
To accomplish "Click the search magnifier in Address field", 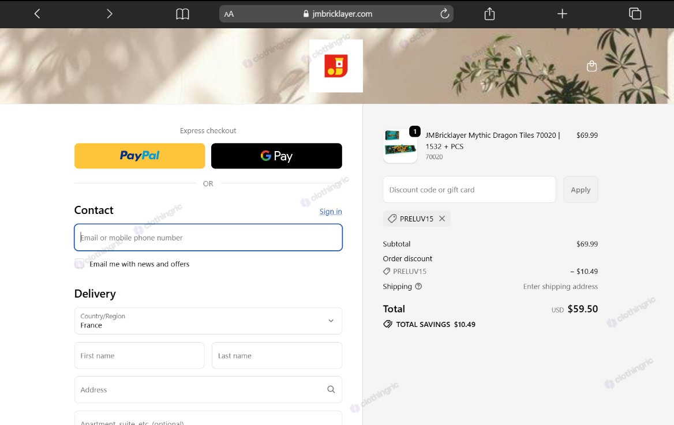I will [331, 389].
